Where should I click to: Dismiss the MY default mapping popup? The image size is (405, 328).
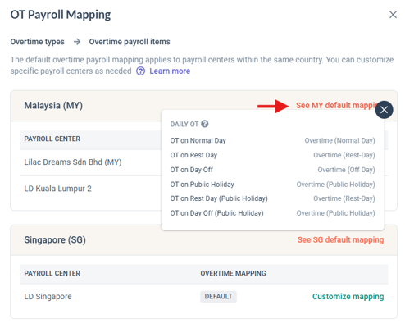point(384,110)
